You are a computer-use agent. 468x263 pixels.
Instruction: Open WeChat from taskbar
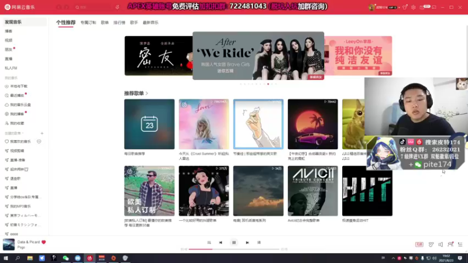pos(66,258)
